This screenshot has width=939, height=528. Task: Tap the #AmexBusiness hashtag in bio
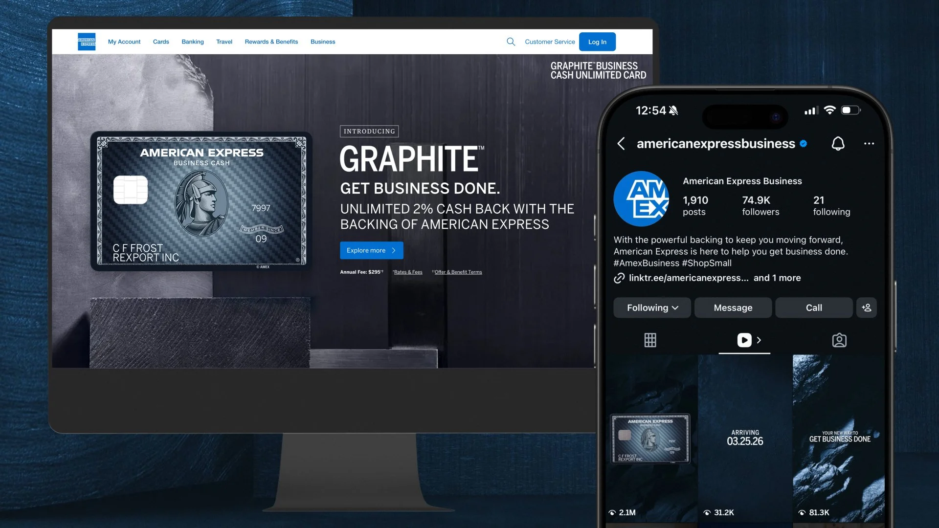pyautogui.click(x=646, y=263)
